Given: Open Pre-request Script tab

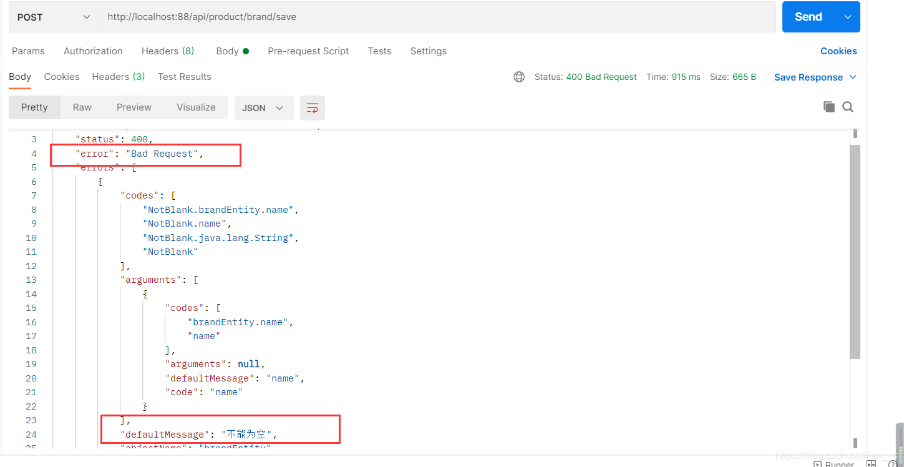Looking at the screenshot, I should coord(308,51).
